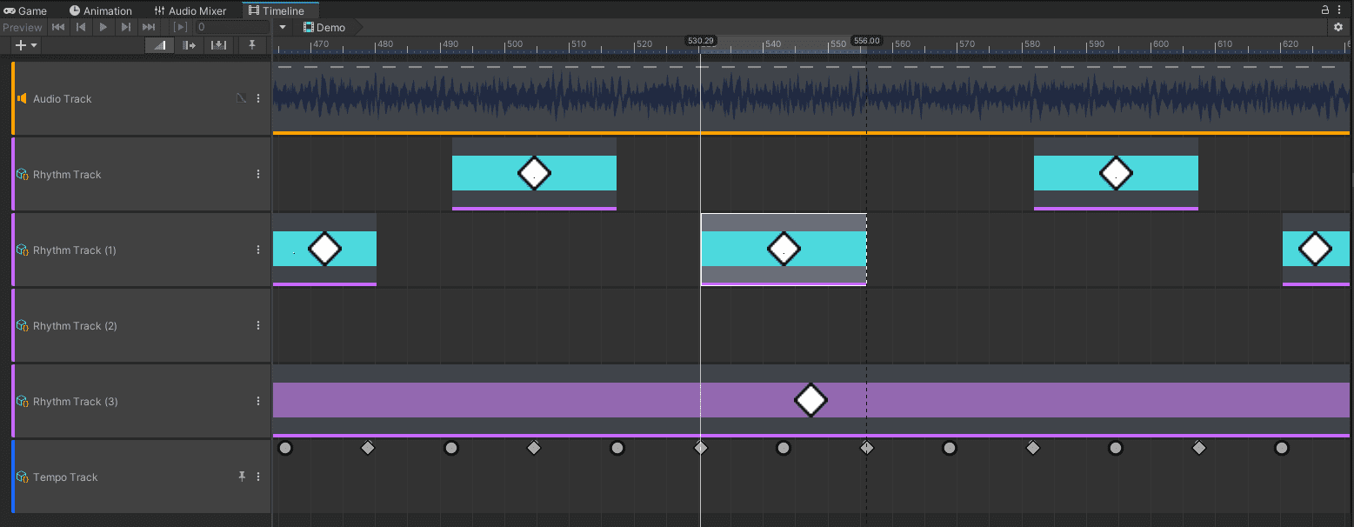This screenshot has width=1354, height=527.
Task: Toggle Preview mode on
Action: click(x=22, y=27)
